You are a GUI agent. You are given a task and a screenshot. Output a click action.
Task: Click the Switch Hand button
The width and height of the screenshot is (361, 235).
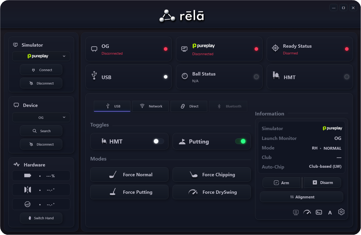point(41,218)
